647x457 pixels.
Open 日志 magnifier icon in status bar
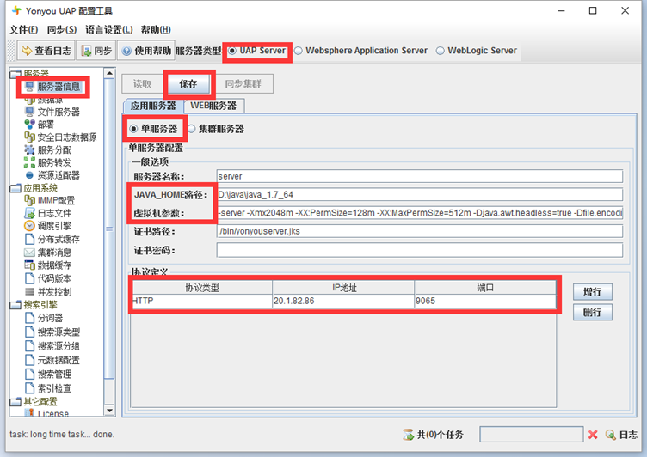610,435
